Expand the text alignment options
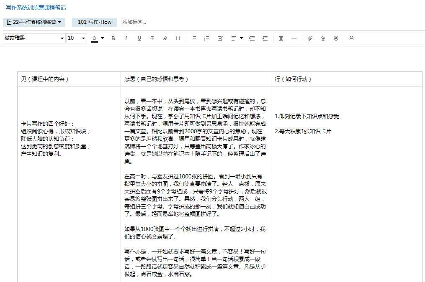425x282 pixels. [x=241, y=38]
